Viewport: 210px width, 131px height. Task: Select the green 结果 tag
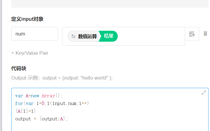pos(109,36)
